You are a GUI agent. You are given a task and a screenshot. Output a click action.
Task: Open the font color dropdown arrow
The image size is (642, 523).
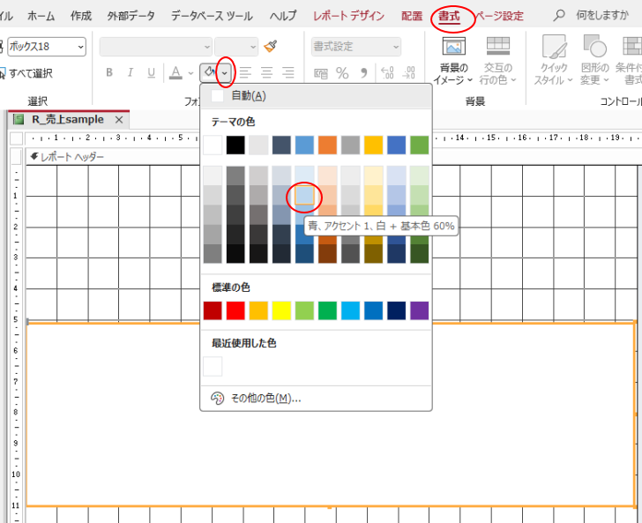(190, 73)
